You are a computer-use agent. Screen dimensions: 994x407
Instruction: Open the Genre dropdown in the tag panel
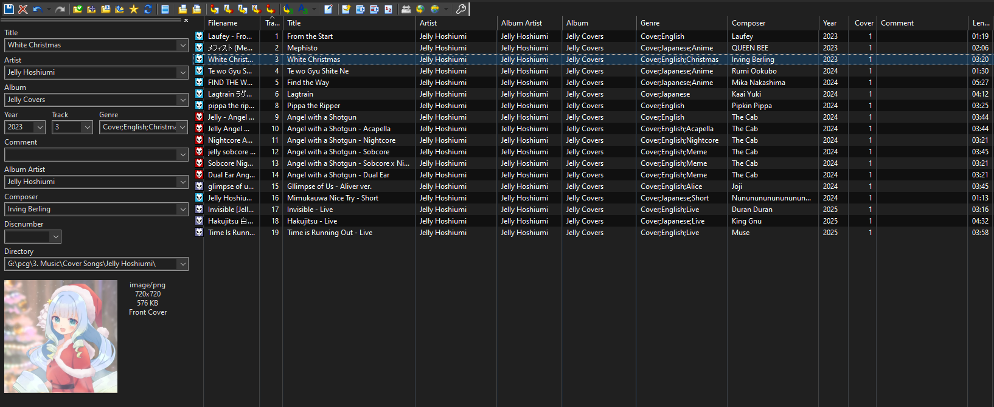pos(182,127)
